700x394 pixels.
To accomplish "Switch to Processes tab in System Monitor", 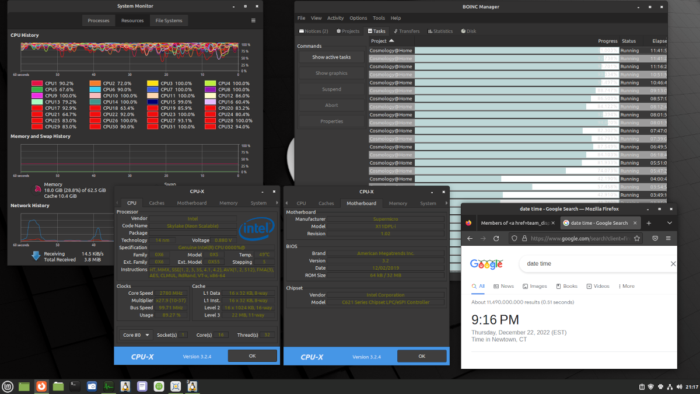I will pyautogui.click(x=99, y=20).
